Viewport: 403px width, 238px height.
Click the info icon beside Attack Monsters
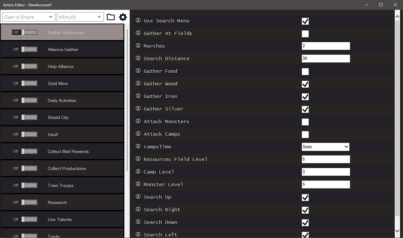(x=137, y=122)
